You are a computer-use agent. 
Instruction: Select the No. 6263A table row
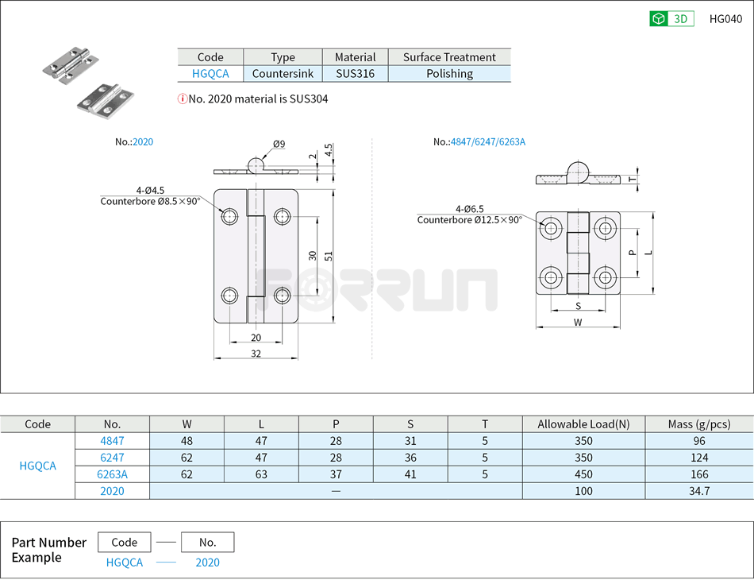[111, 475]
